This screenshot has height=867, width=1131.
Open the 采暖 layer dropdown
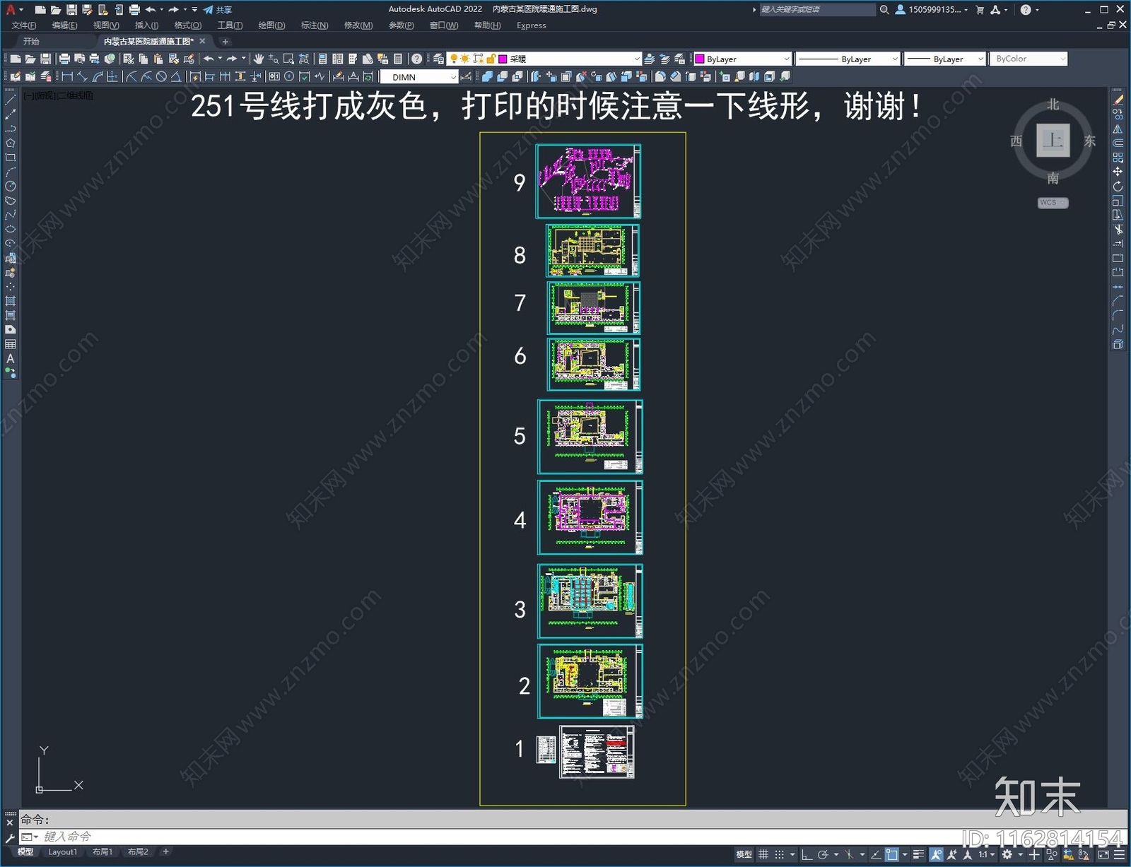pos(637,59)
